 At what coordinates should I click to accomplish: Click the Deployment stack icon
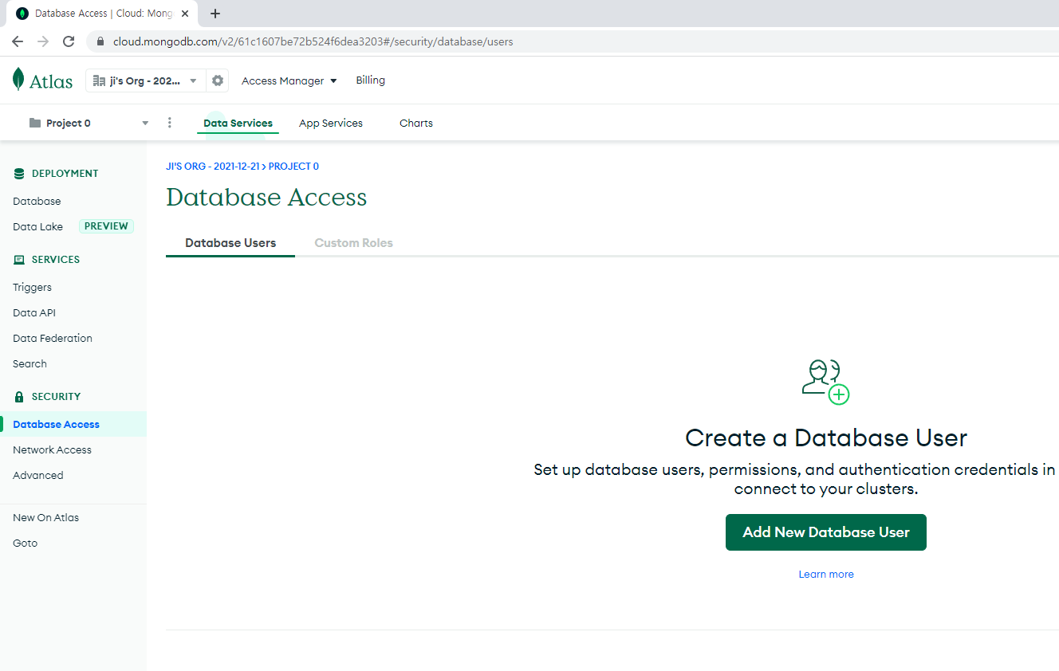(x=19, y=173)
